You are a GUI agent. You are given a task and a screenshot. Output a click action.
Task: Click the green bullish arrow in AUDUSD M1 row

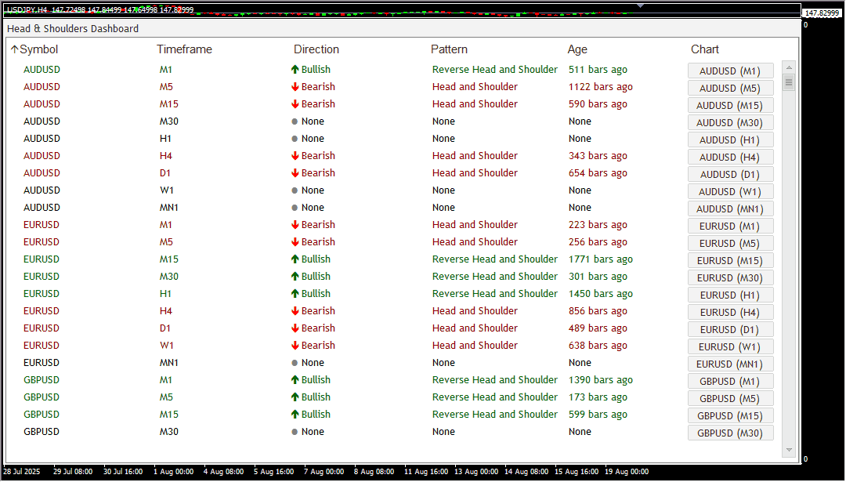click(x=295, y=69)
